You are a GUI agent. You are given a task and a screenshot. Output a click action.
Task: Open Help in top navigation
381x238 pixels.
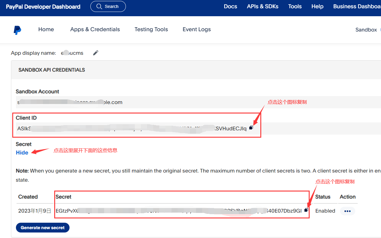317,6
